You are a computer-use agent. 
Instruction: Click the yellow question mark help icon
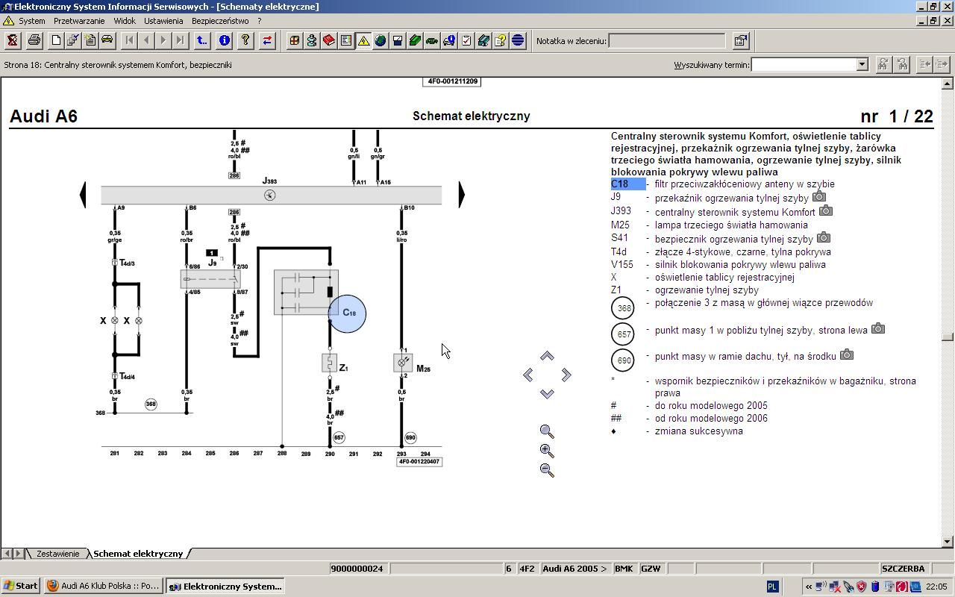(x=245, y=40)
